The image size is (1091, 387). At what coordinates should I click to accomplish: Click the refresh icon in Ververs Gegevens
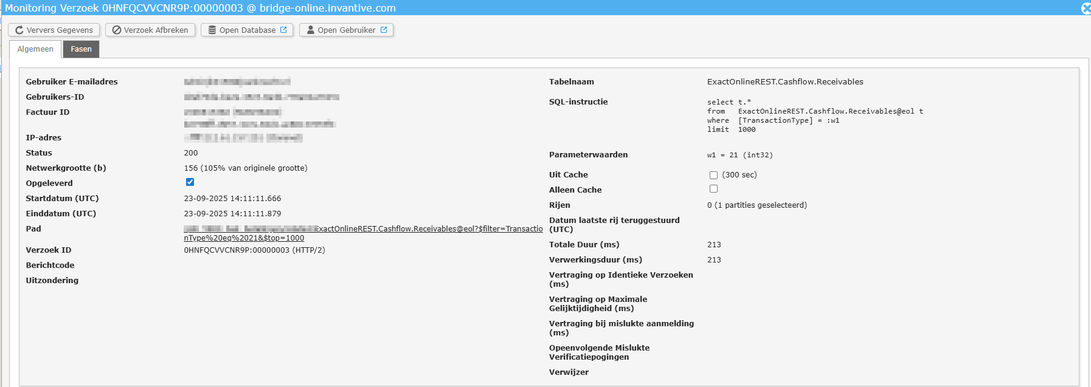click(19, 30)
